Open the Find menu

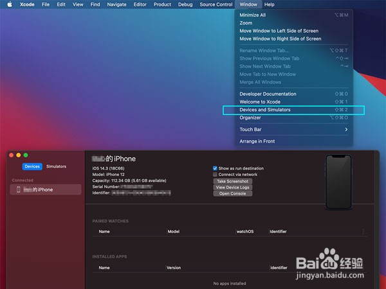95,4
